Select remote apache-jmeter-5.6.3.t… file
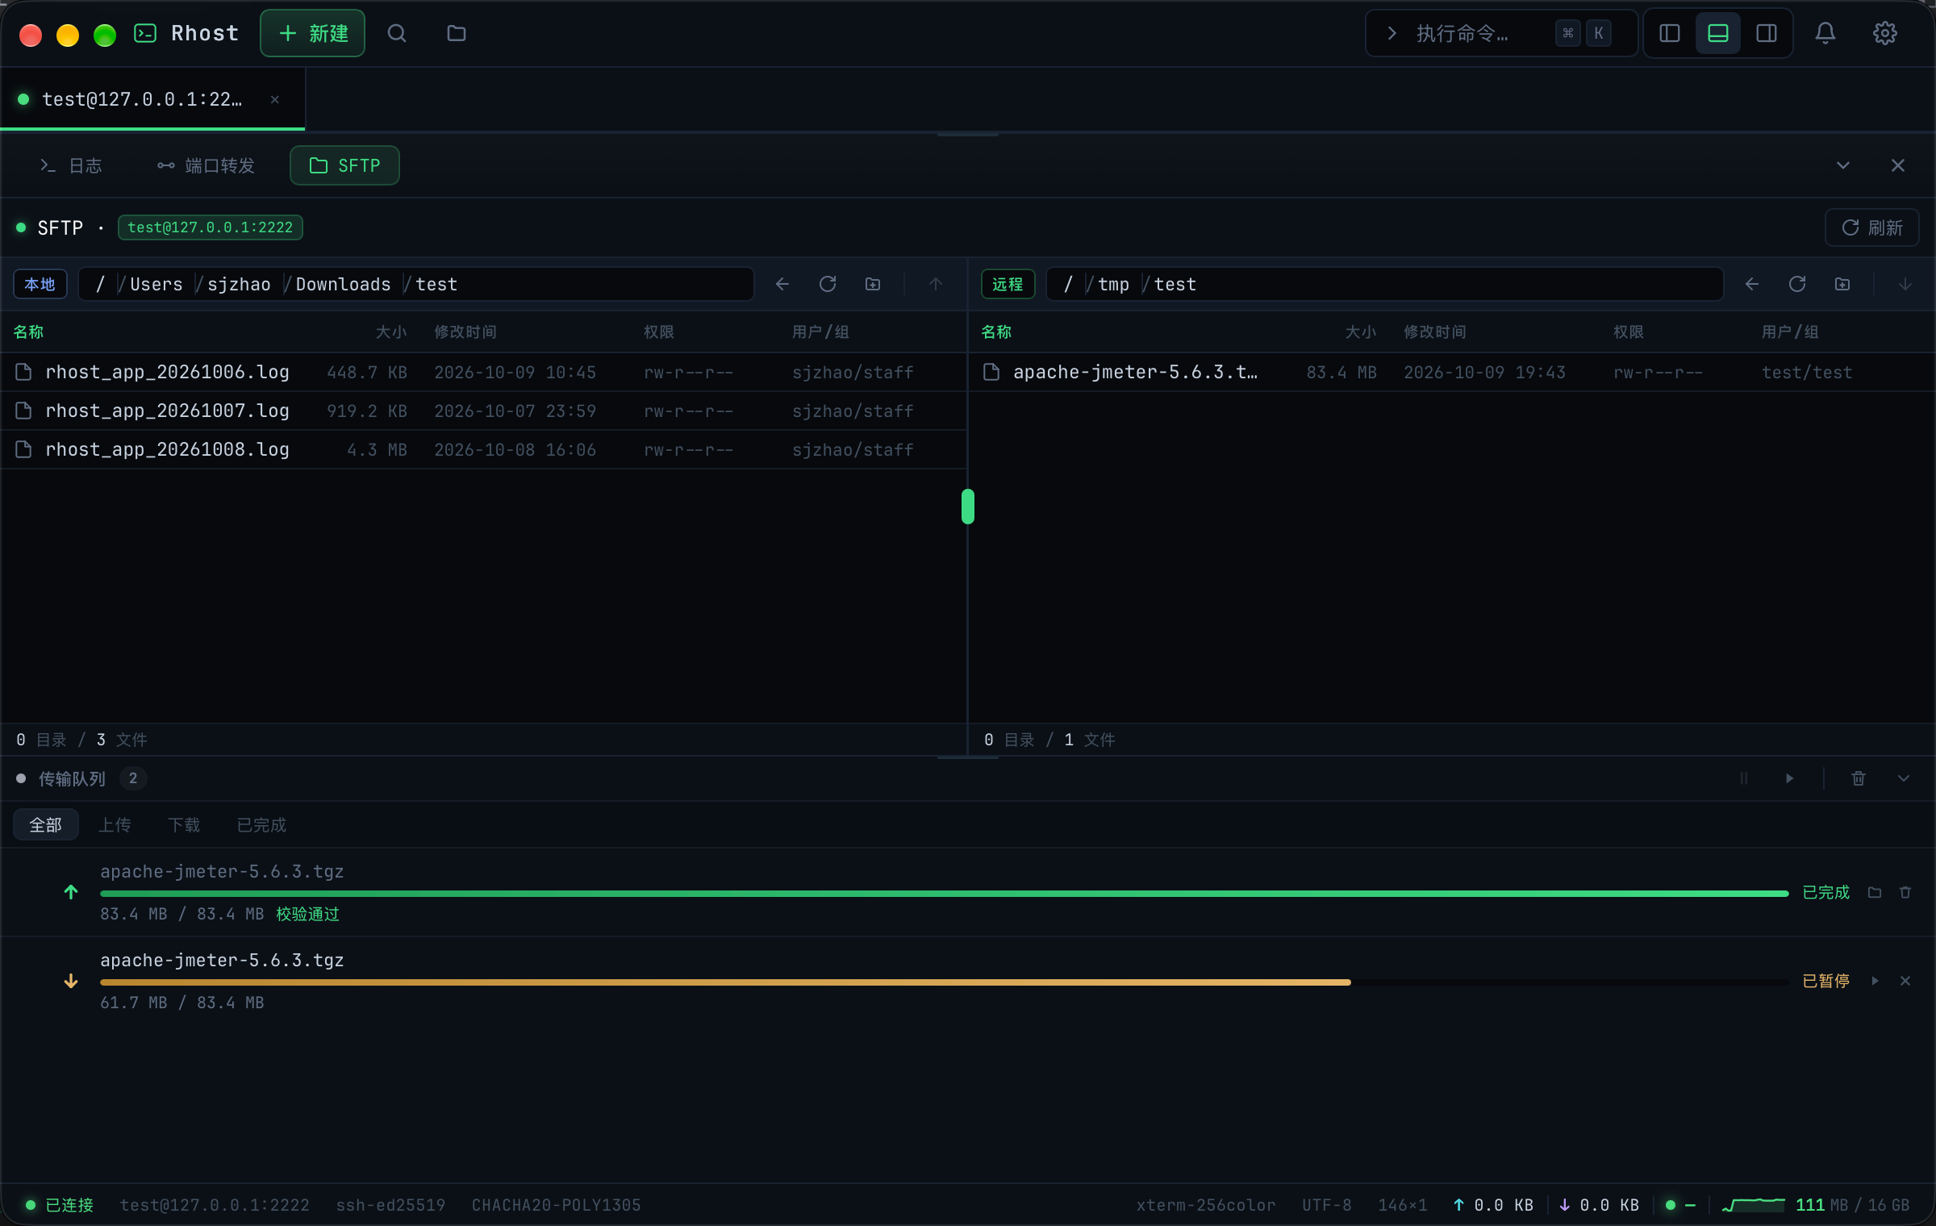Screen dimensions: 1936x1226 click(x=1452, y=373)
